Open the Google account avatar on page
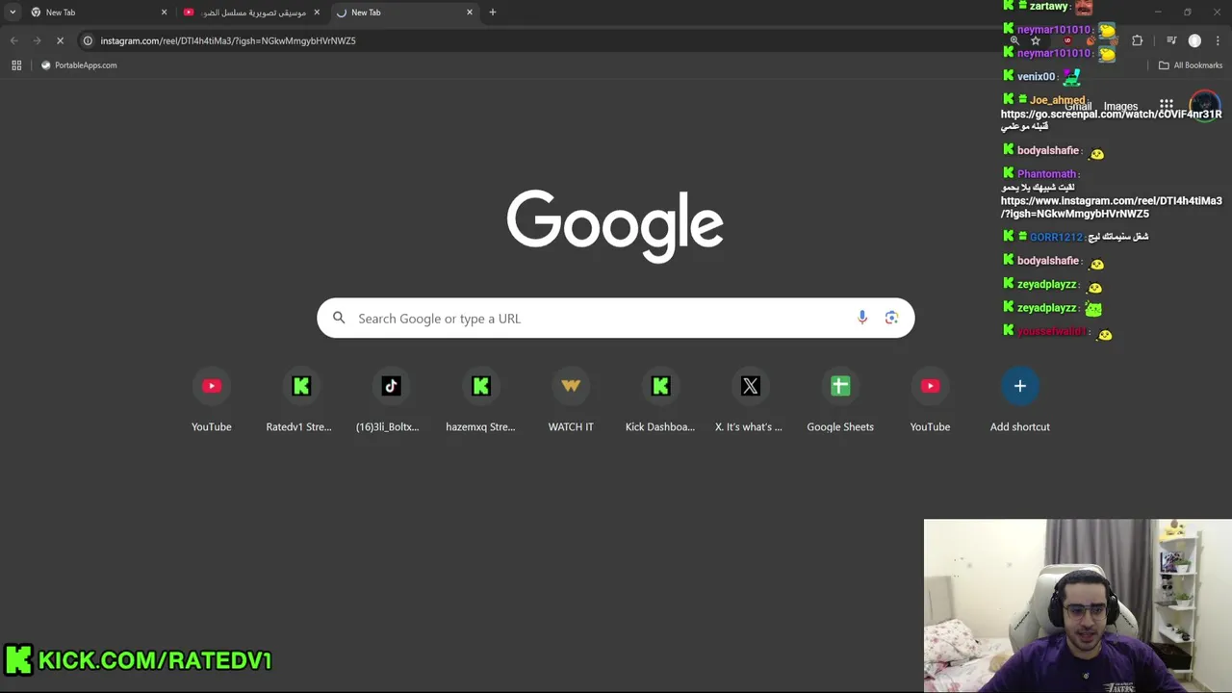 [1205, 105]
